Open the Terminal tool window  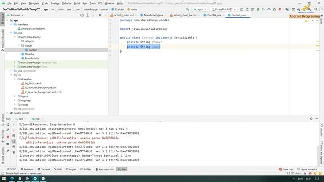click(44, 169)
